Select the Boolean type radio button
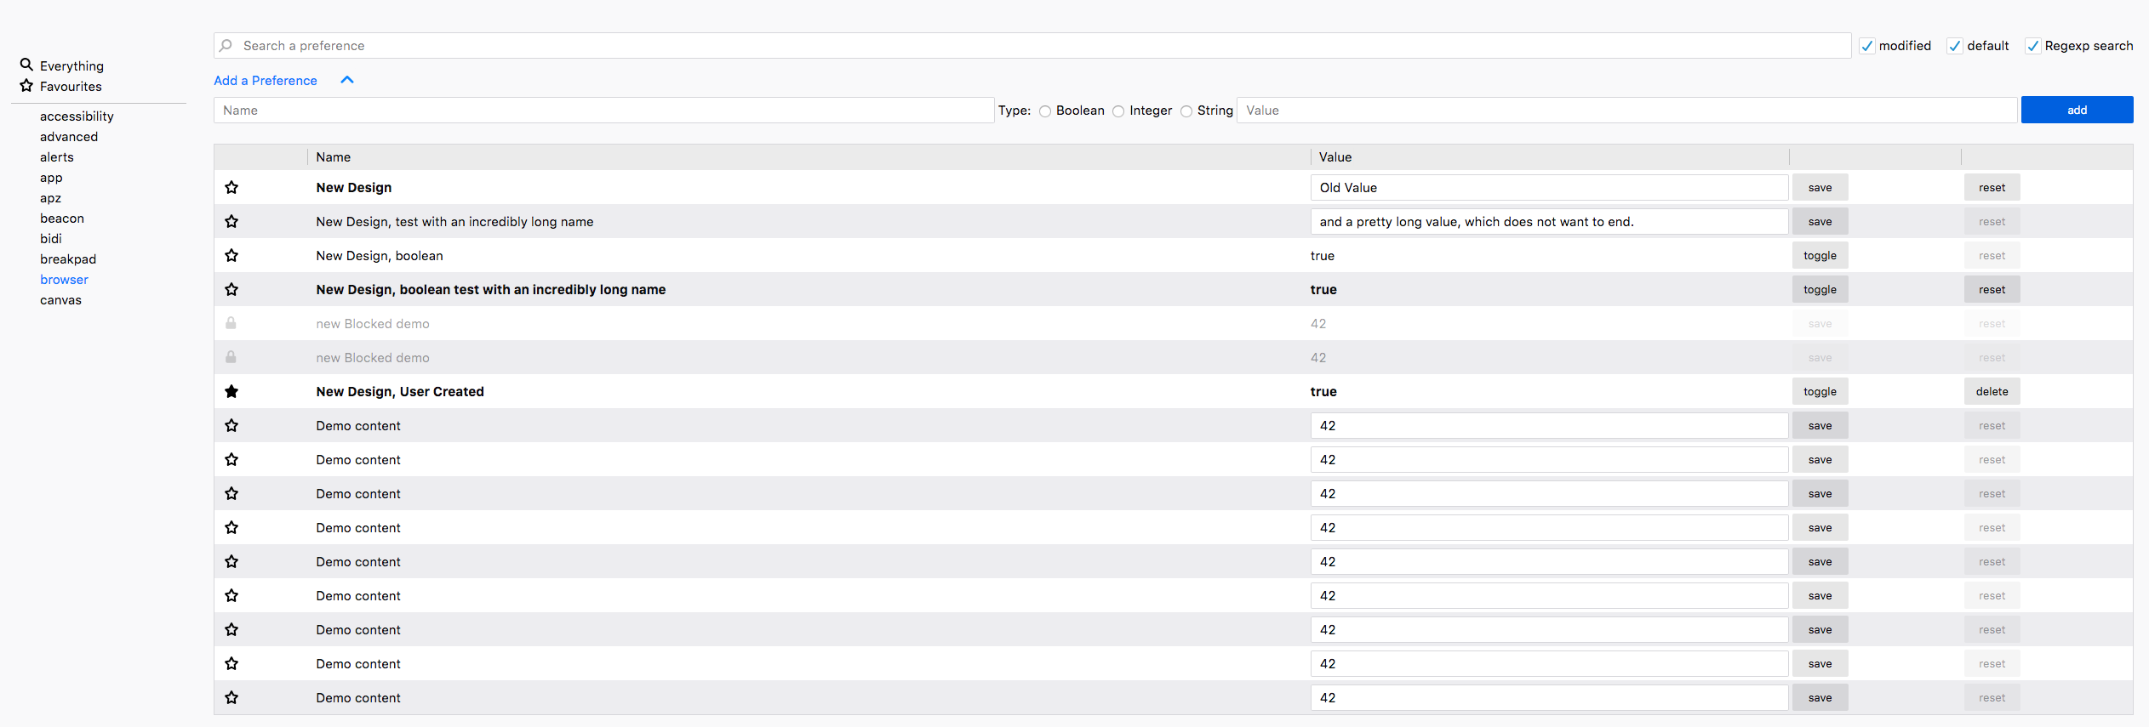2149x727 pixels. (x=1045, y=111)
